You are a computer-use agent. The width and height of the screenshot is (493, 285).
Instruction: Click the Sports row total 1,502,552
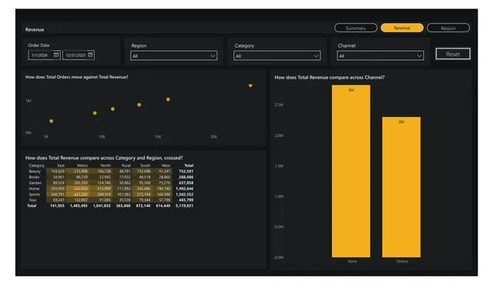point(184,194)
